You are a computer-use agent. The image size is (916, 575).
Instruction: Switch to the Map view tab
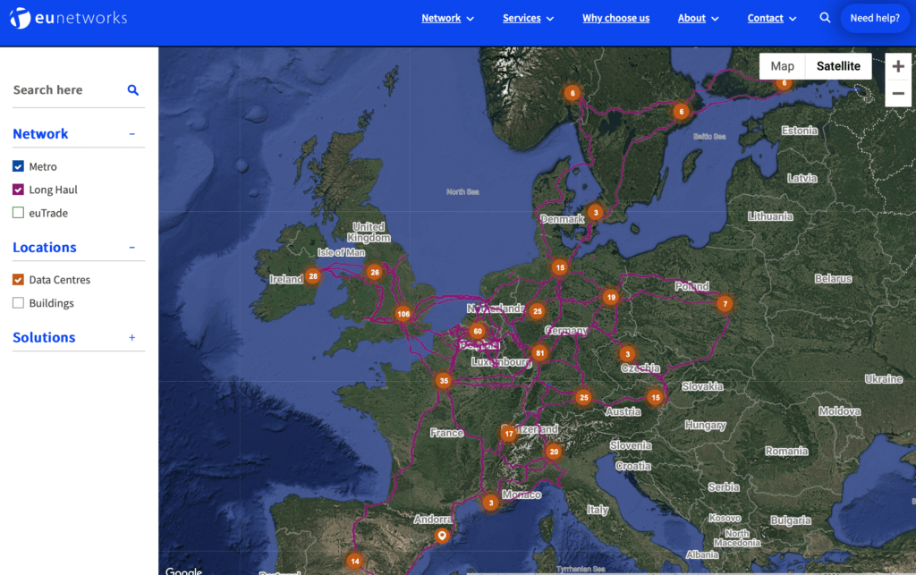(782, 66)
